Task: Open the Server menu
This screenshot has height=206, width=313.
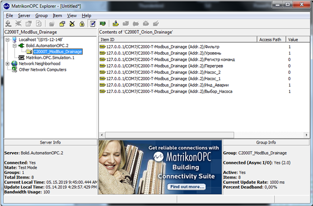Action: point(24,16)
